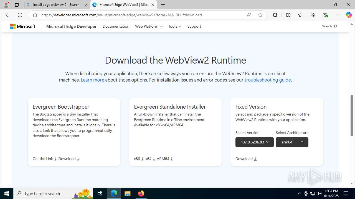
Task: Open the Select Version dropdown
Action: point(255,142)
